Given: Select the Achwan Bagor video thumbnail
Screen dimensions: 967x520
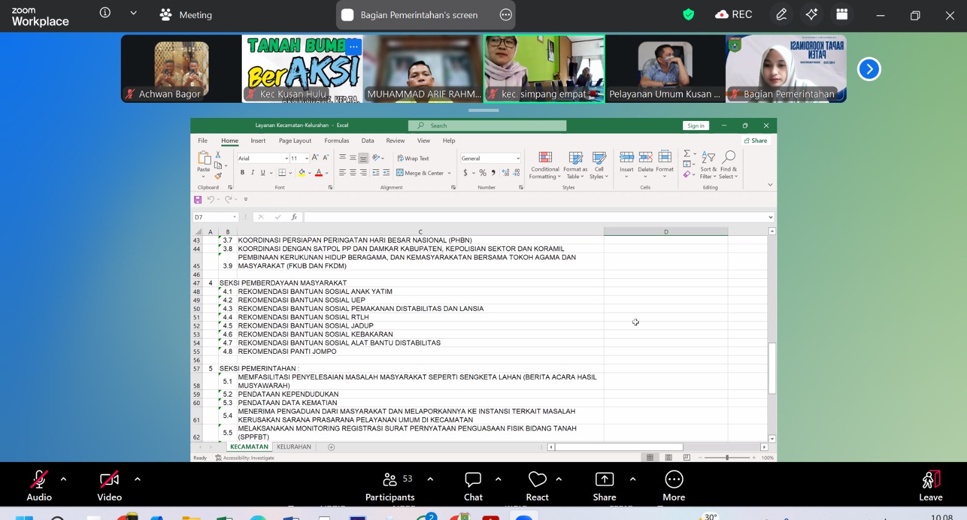Looking at the screenshot, I should pyautogui.click(x=181, y=68).
